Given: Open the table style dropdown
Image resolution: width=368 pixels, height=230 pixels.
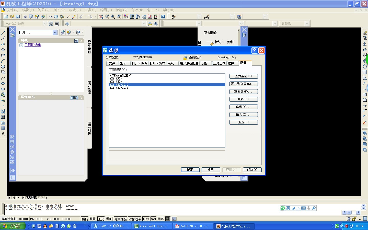Looking at the screenshot, I should (265, 17).
